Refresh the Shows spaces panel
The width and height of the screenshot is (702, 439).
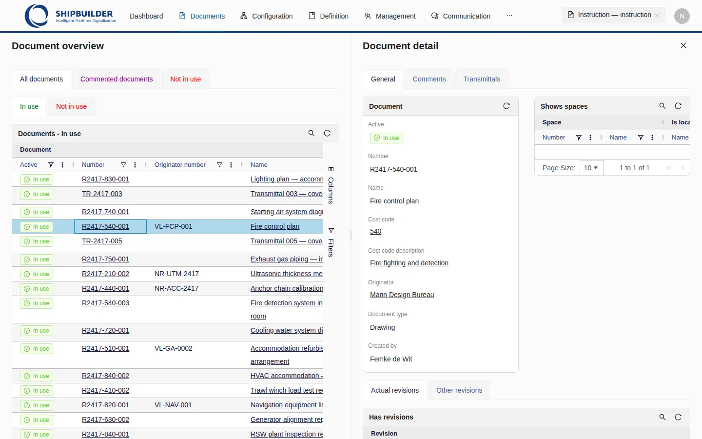(x=678, y=106)
